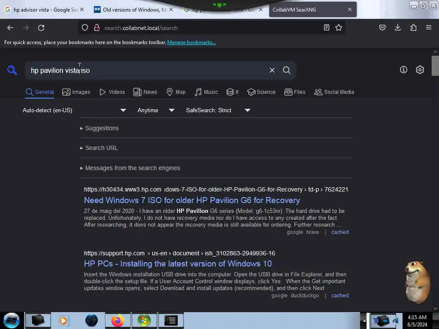Open the Anytime time range dropdown
Image resolution: width=439 pixels, height=329 pixels.
pos(156,110)
